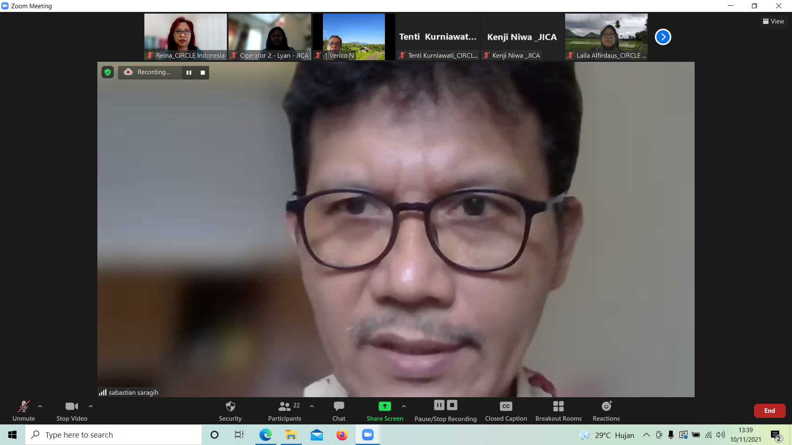Click the muted mic icon on Reina's tile

coord(150,55)
